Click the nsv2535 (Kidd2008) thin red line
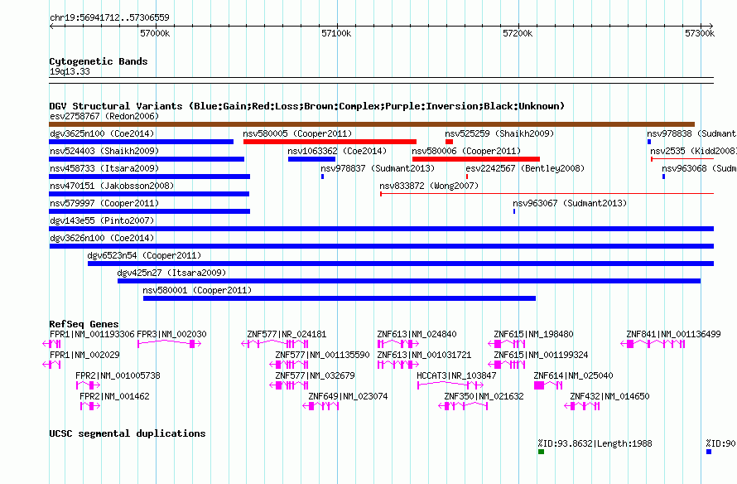Viewport: 737px width, 484px height. pyautogui.click(x=682, y=159)
